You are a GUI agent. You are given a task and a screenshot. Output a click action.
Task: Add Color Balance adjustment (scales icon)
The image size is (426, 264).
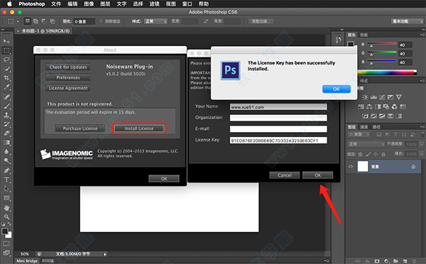coord(369,106)
